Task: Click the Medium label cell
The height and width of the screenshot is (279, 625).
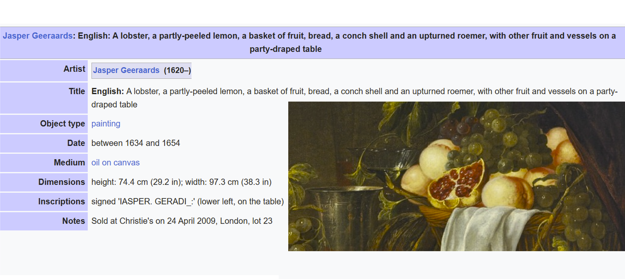Action: coord(44,163)
